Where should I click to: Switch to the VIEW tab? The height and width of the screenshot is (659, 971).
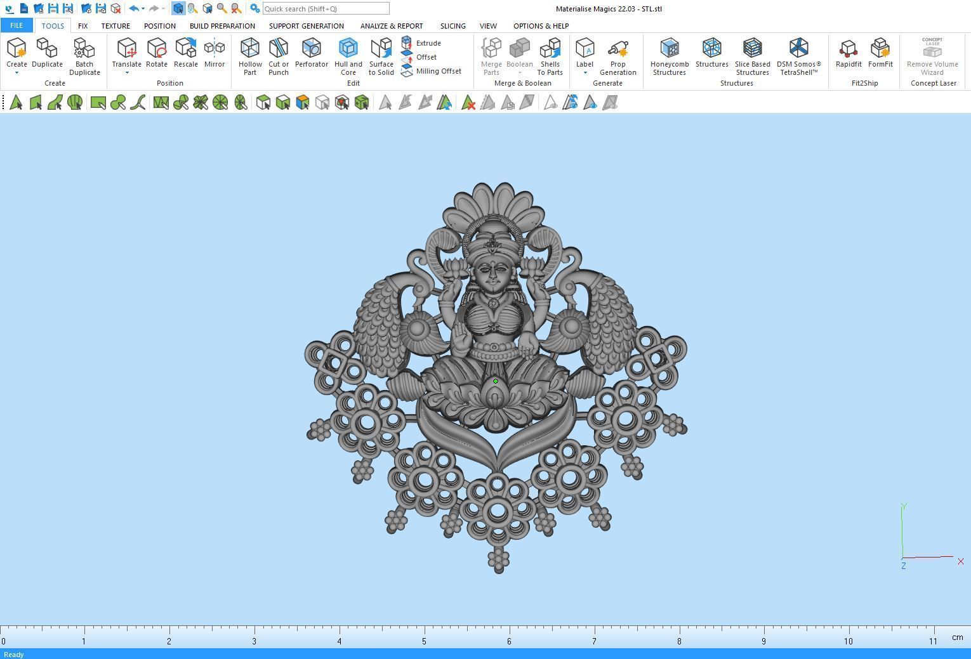(x=488, y=26)
